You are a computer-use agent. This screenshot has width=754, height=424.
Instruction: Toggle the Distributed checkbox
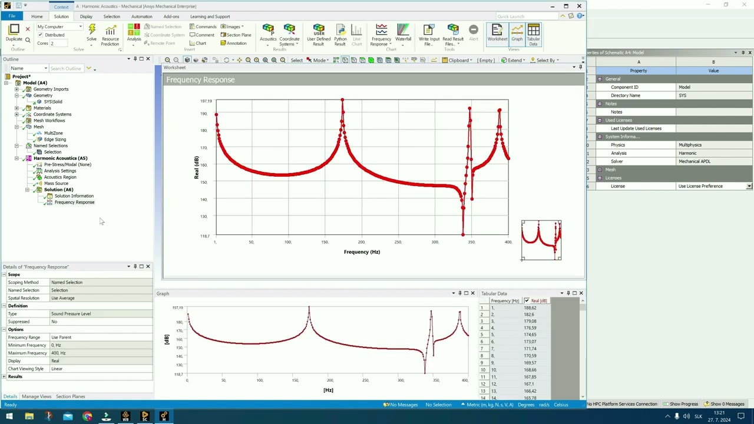click(40, 35)
